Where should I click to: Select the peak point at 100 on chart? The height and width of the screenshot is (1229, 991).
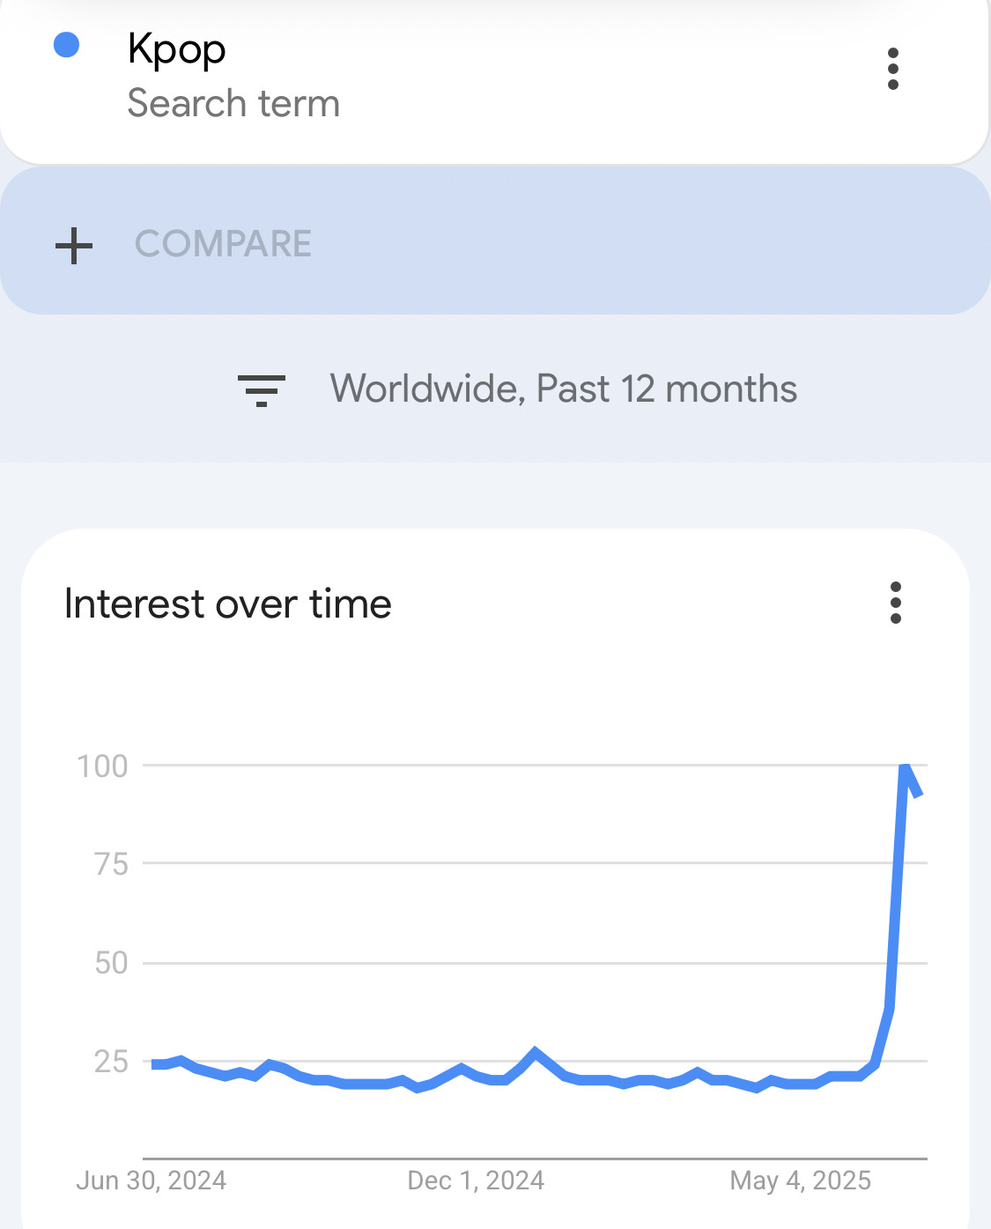click(906, 766)
